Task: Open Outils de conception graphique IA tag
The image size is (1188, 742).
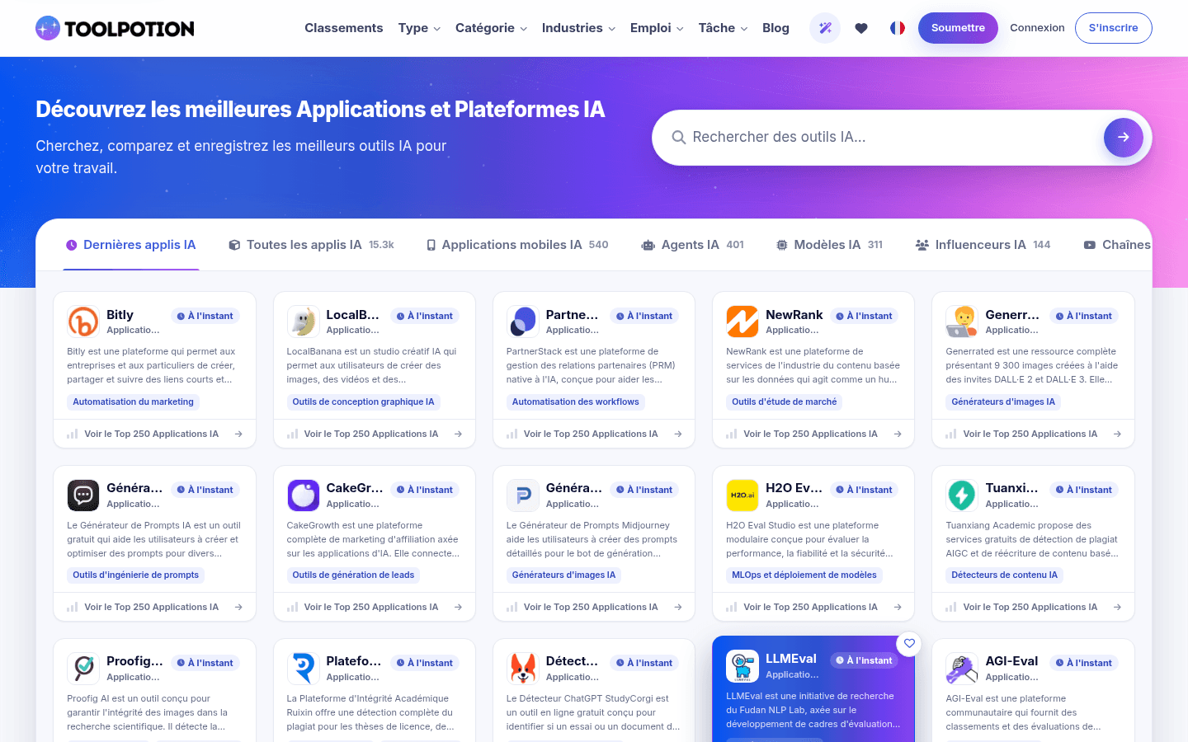Action: 363,402
